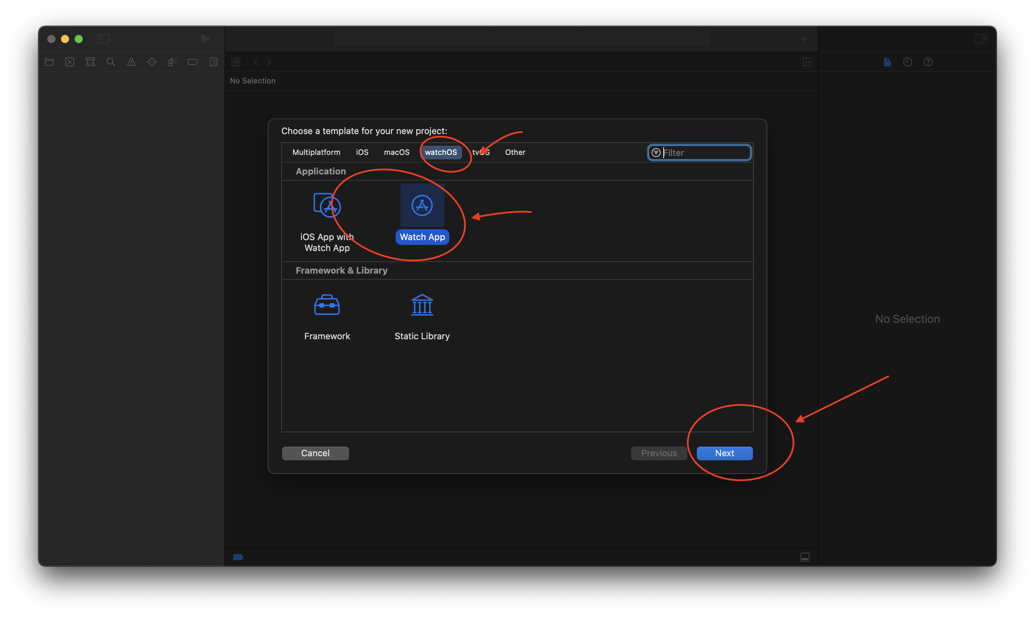Open the Project navigator folder icon
The width and height of the screenshot is (1035, 617).
pos(50,62)
